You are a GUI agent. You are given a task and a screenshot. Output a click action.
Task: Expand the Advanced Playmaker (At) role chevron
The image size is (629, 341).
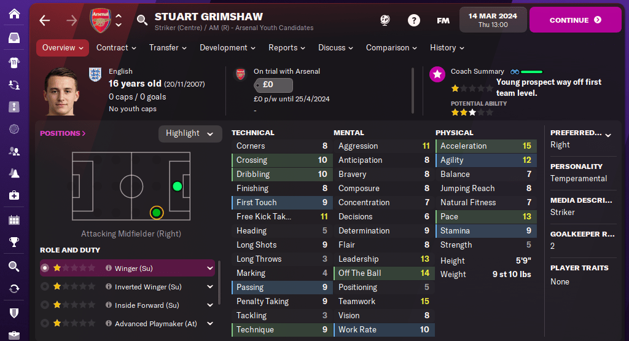click(x=210, y=323)
